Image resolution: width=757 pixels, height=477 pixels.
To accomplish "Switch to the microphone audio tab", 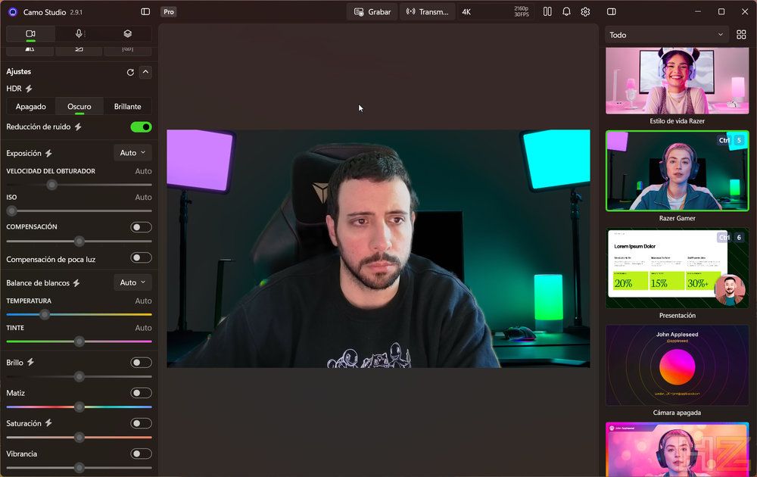I will click(79, 34).
